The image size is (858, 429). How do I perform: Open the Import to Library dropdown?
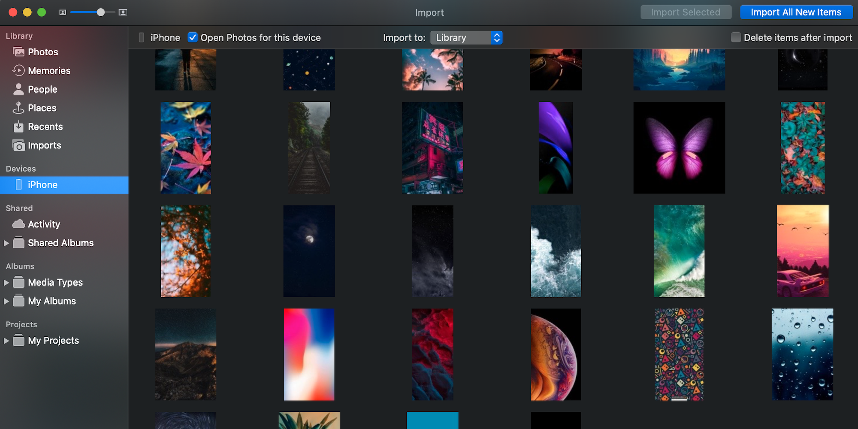pos(466,38)
